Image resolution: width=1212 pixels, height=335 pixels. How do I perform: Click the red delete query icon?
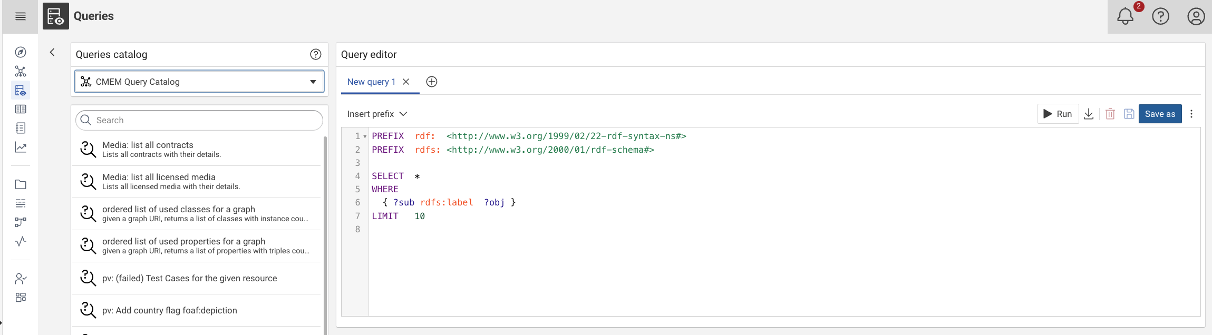(x=1110, y=114)
